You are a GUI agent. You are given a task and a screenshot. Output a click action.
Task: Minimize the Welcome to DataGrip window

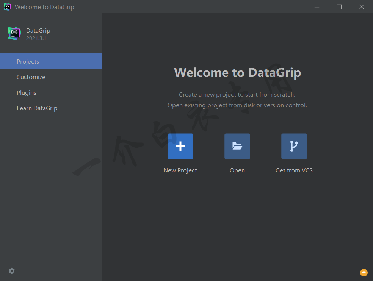point(317,7)
